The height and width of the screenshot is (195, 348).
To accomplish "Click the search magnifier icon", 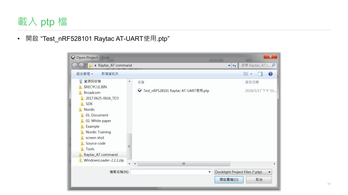I will point(273,65).
